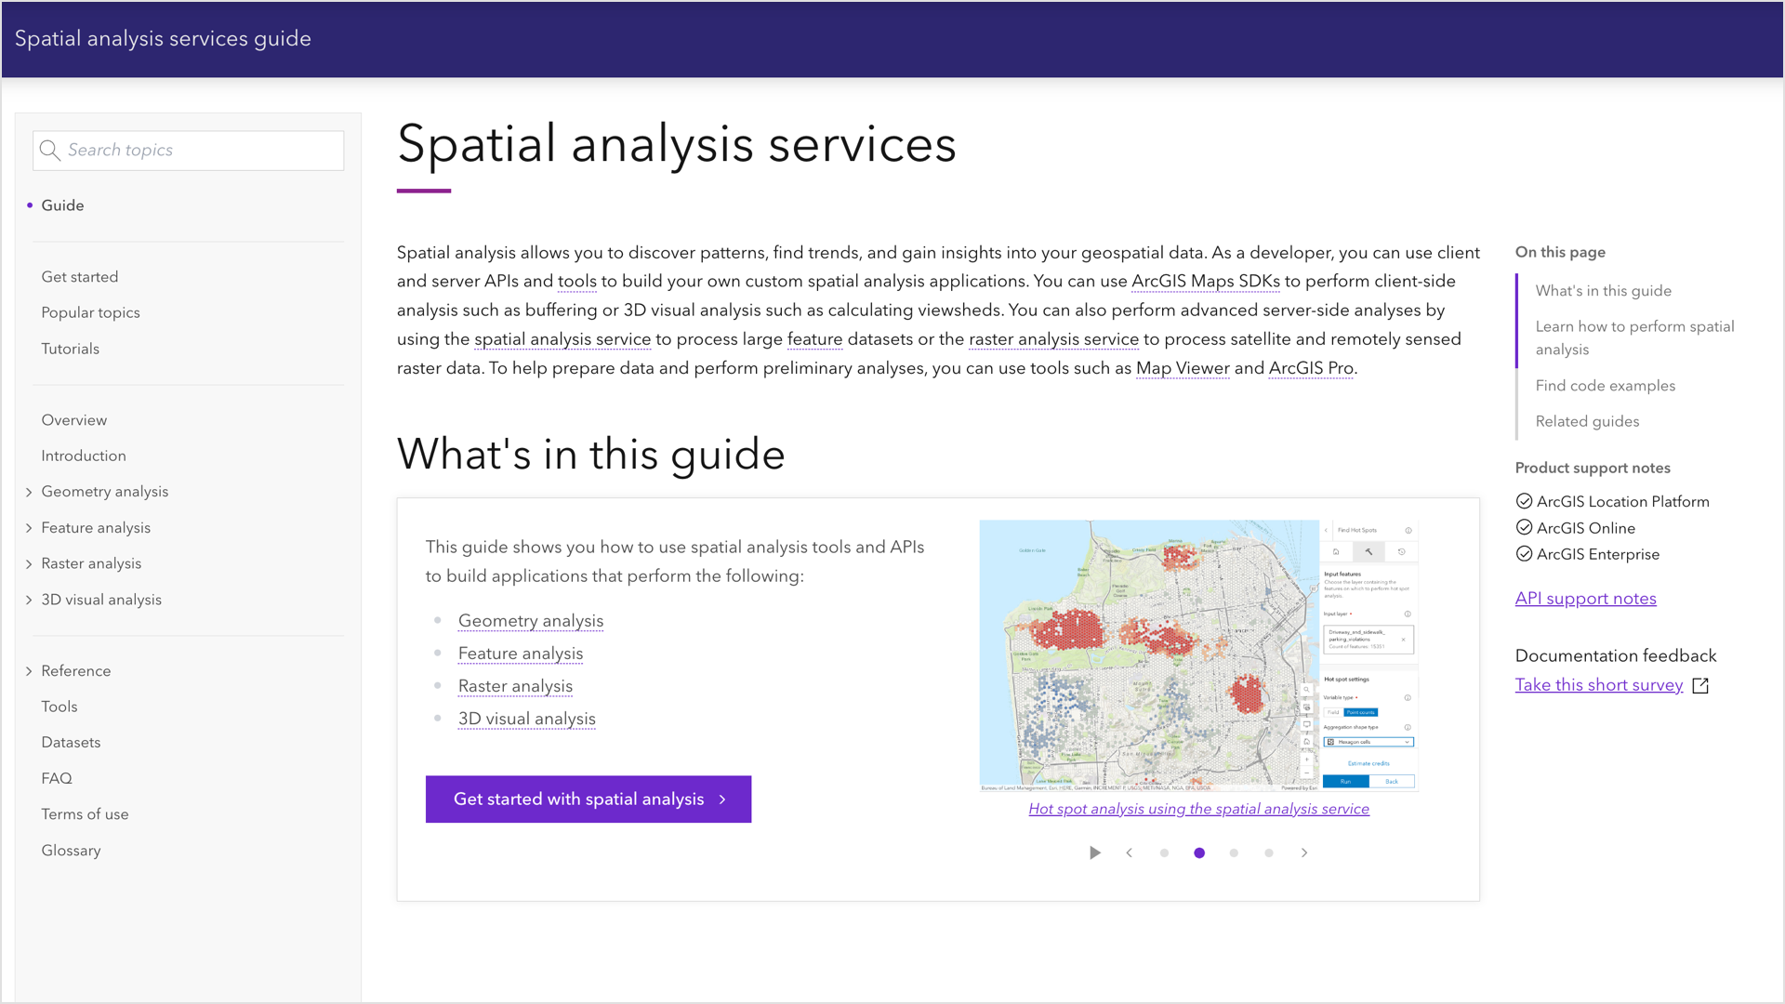Screen dimensions: 1785x1004
Task: Advance to the next carousel slide
Action: [x=1304, y=852]
